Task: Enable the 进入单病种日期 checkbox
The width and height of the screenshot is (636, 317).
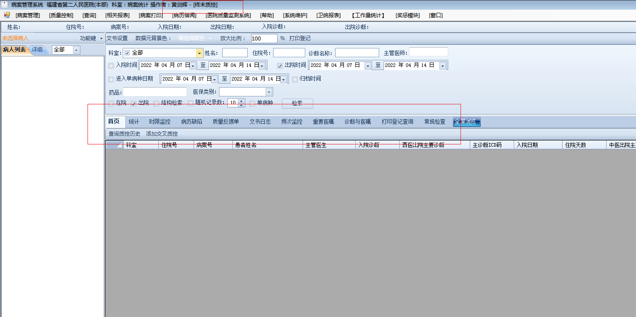Action: (x=111, y=79)
